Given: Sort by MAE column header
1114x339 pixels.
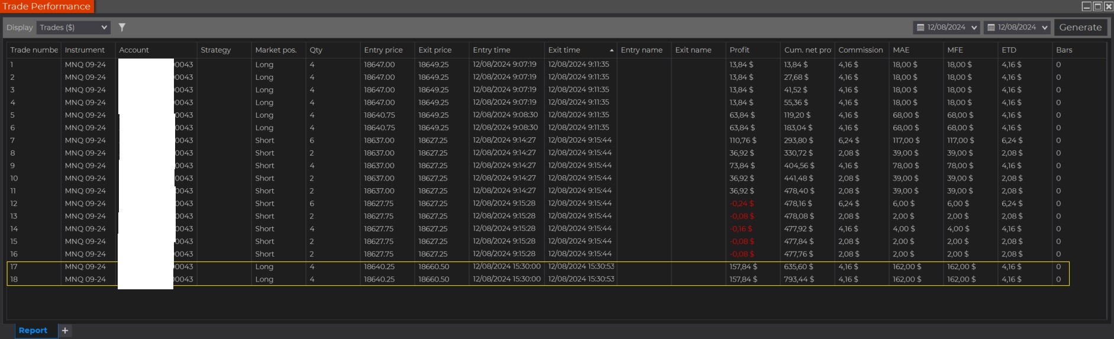Looking at the screenshot, I should 916,50.
